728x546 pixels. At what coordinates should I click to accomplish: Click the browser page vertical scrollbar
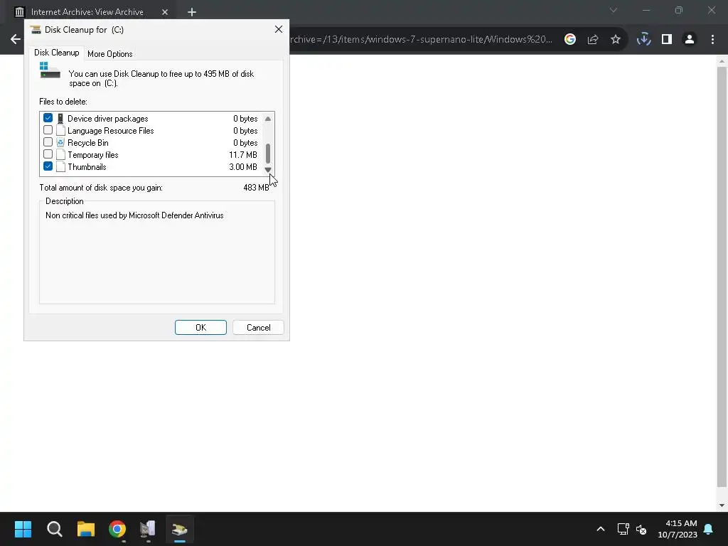coord(722,277)
